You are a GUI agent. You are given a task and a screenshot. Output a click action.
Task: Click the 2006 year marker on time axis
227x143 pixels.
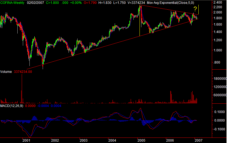click(x=170, y=140)
